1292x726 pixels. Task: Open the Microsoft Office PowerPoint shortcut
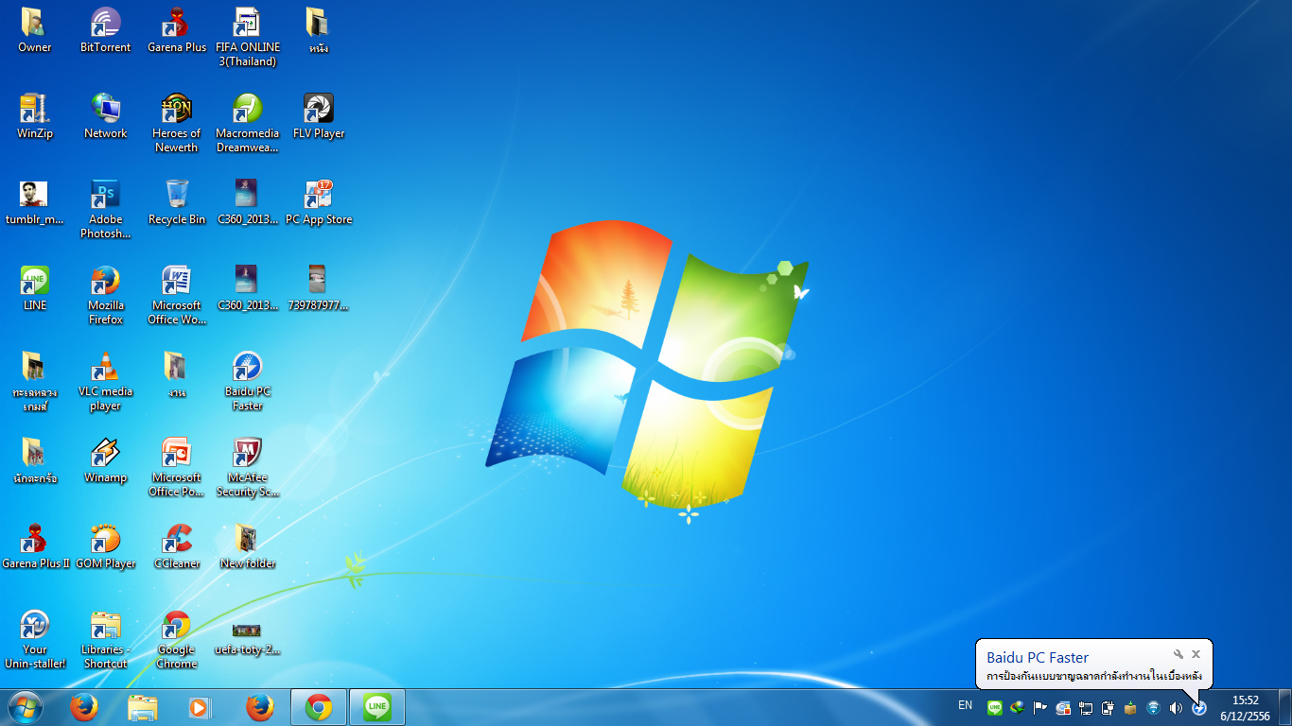[177, 467]
